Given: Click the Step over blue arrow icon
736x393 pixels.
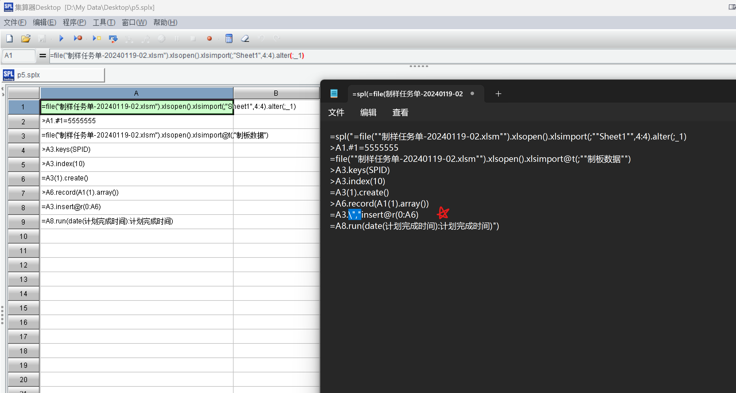Looking at the screenshot, I should point(113,38).
